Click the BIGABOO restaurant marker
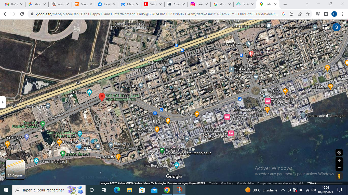The image size is (348, 195). pos(59,142)
